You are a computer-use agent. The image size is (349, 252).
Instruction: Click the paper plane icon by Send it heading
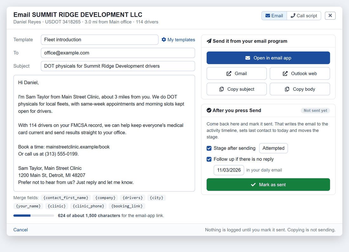[x=209, y=41]
